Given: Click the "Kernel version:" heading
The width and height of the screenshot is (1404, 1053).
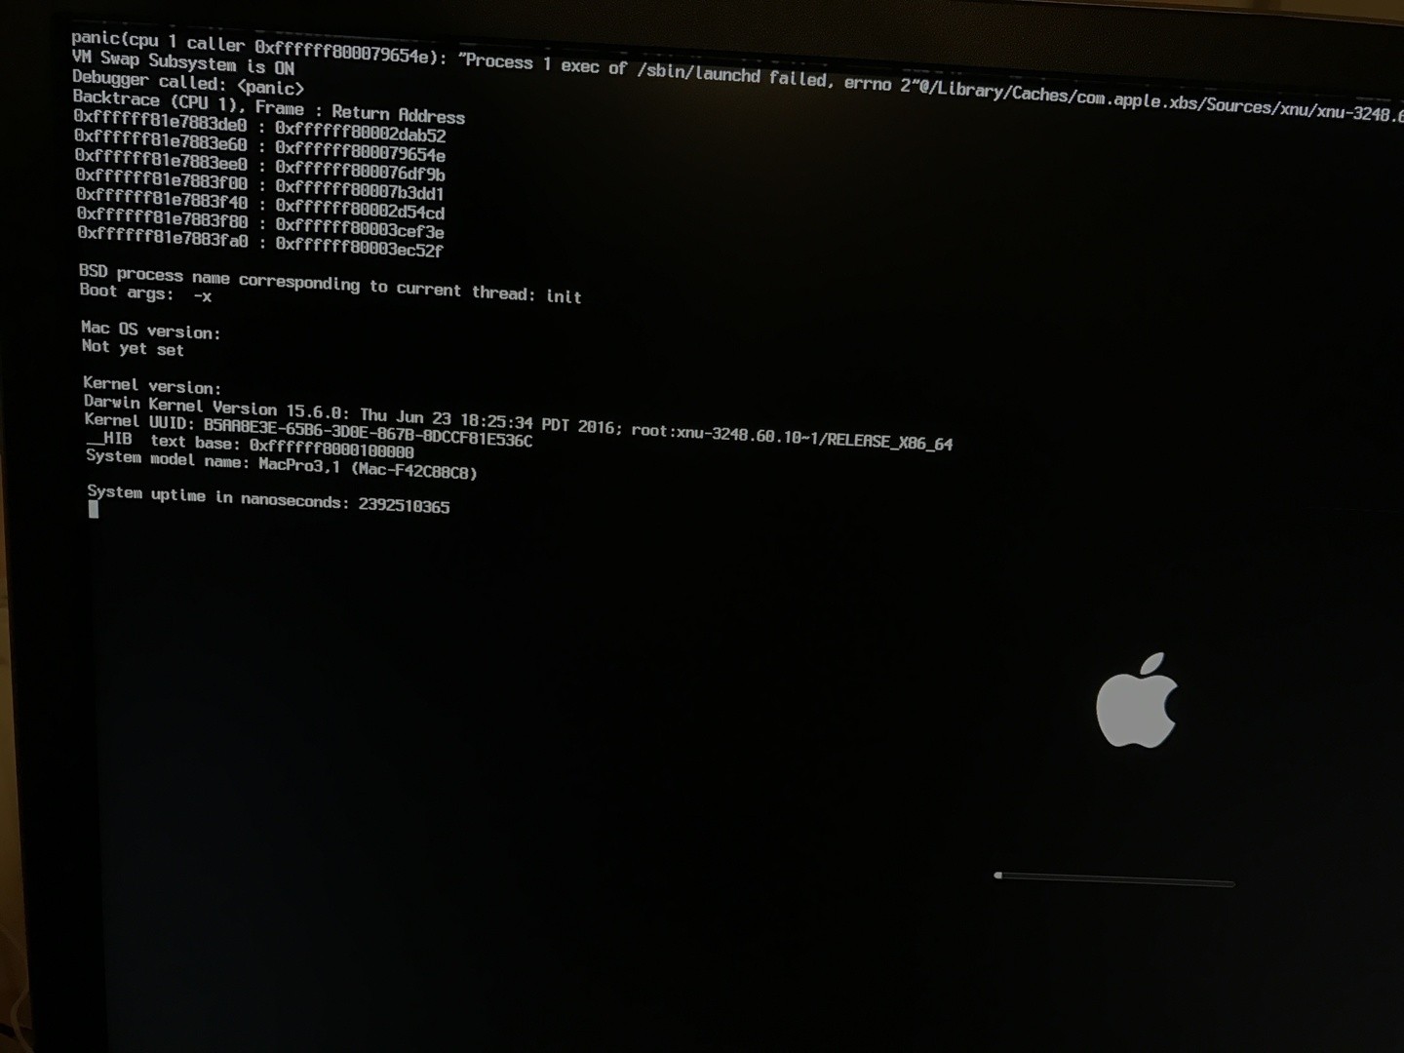Looking at the screenshot, I should click(152, 385).
